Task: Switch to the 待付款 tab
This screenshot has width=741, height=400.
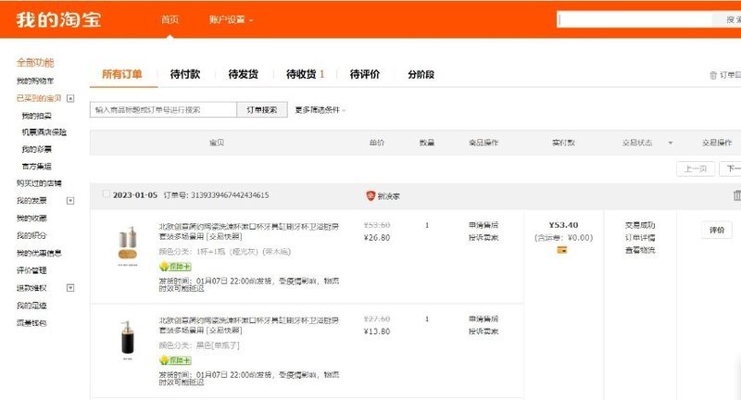Action: coord(185,74)
